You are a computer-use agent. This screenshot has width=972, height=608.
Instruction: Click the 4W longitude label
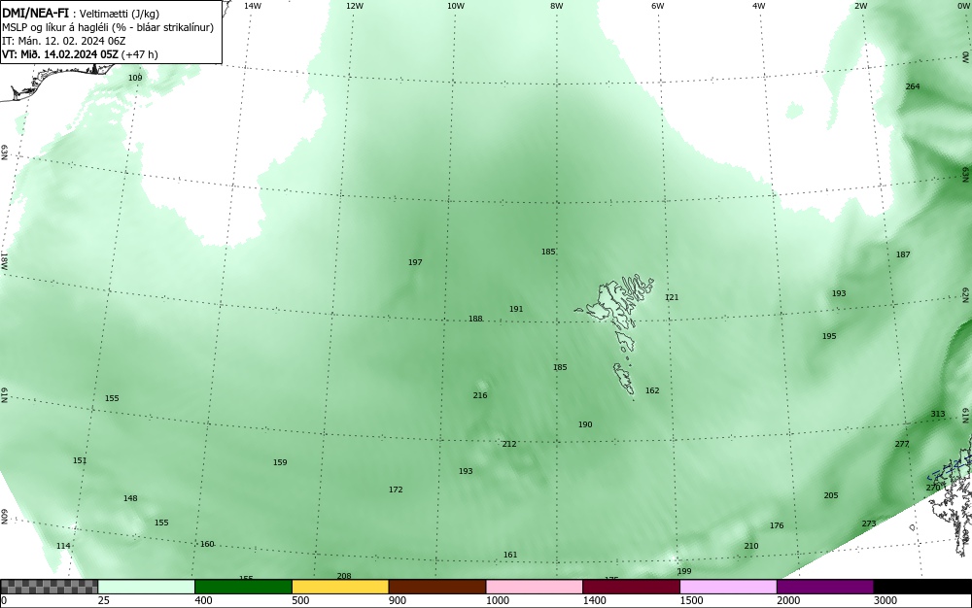(759, 6)
